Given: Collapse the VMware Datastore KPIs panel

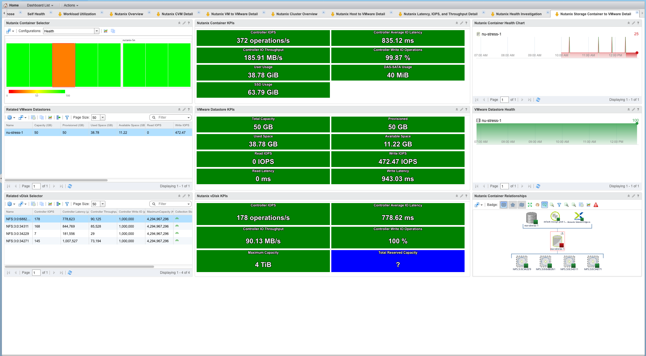Looking at the screenshot, I should [457, 110].
